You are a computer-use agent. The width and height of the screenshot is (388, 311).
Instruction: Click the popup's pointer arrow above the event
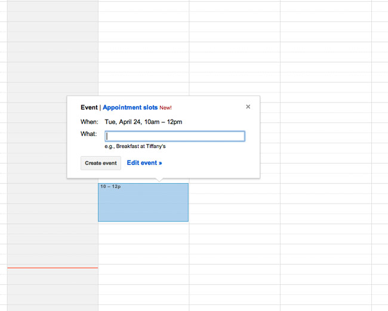tap(159, 180)
